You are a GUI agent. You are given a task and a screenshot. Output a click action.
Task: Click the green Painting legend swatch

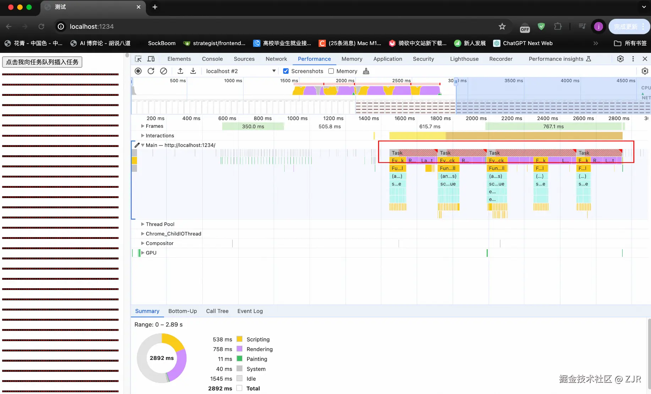click(x=240, y=359)
